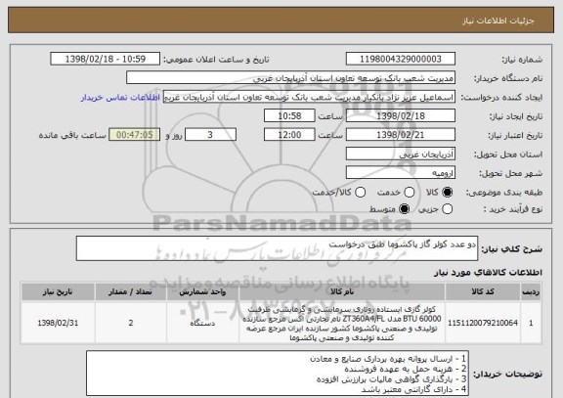This screenshot has height=398, width=563.
Task: Choose the متوسط purchase process option
Action: (405, 209)
